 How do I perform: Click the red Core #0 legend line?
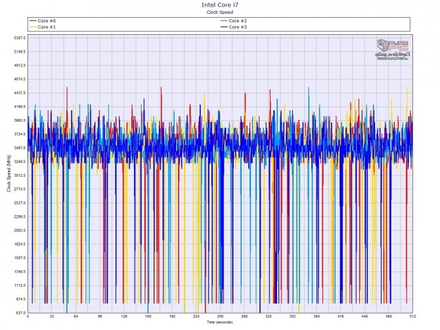(33, 21)
